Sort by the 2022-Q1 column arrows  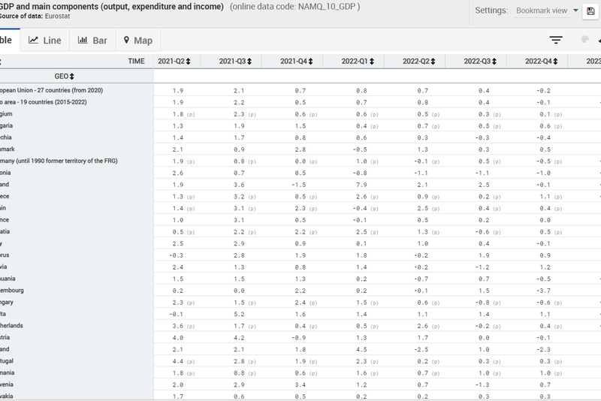(x=370, y=62)
